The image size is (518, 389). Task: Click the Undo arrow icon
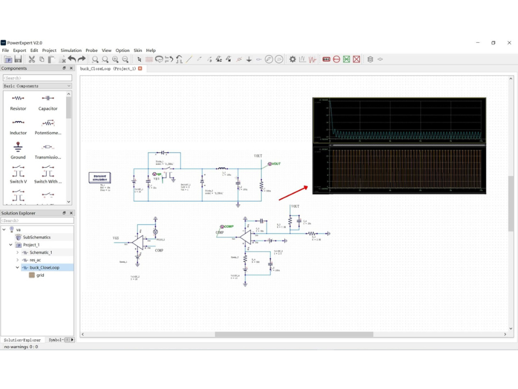pyautogui.click(x=71, y=59)
